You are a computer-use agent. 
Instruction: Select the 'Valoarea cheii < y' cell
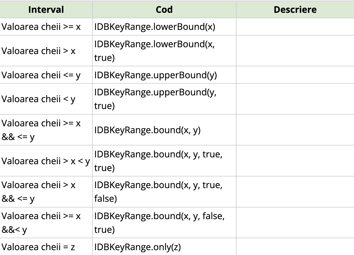39,99
